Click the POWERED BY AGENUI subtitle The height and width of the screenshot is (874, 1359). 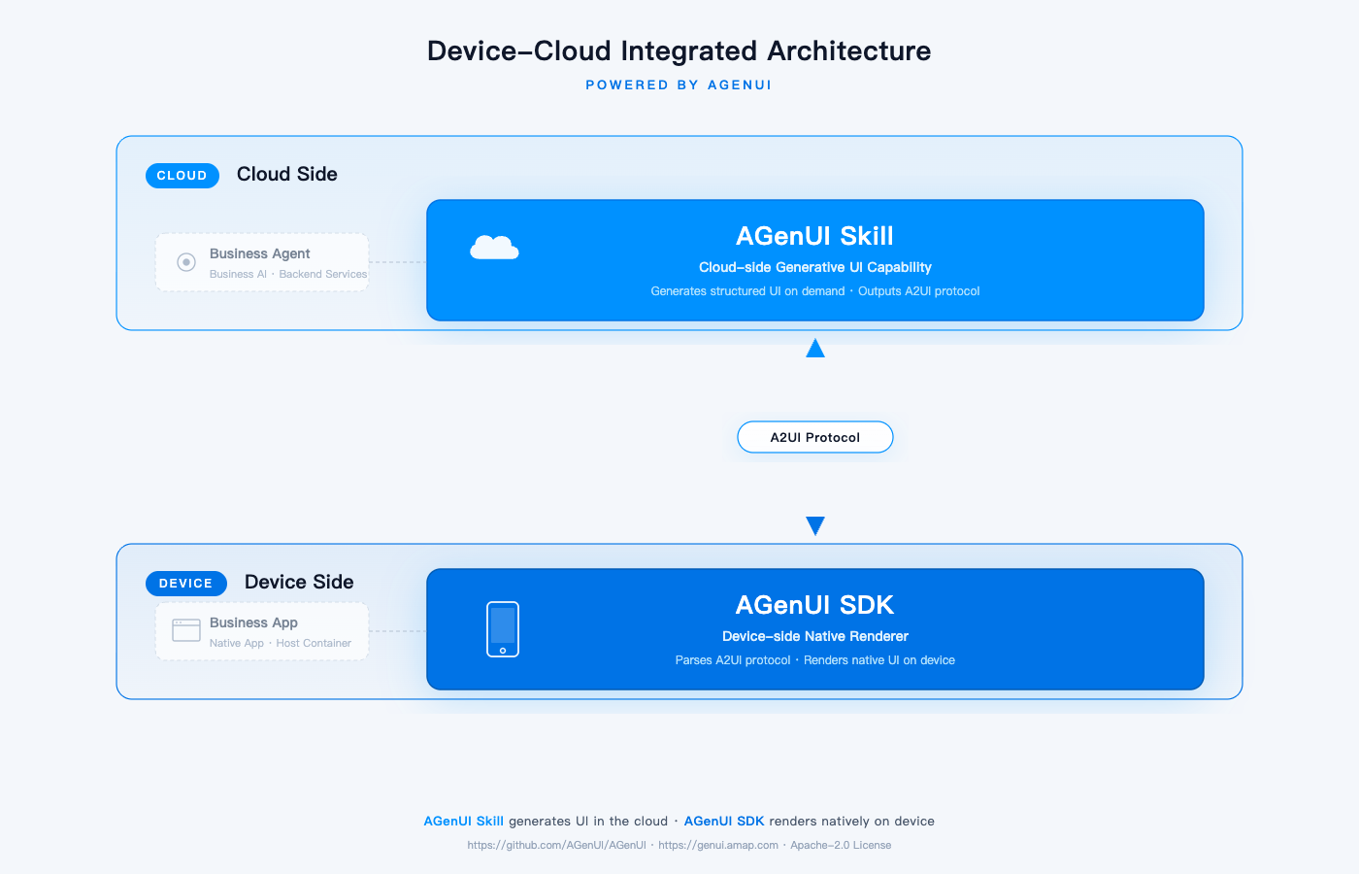pyautogui.click(x=679, y=85)
